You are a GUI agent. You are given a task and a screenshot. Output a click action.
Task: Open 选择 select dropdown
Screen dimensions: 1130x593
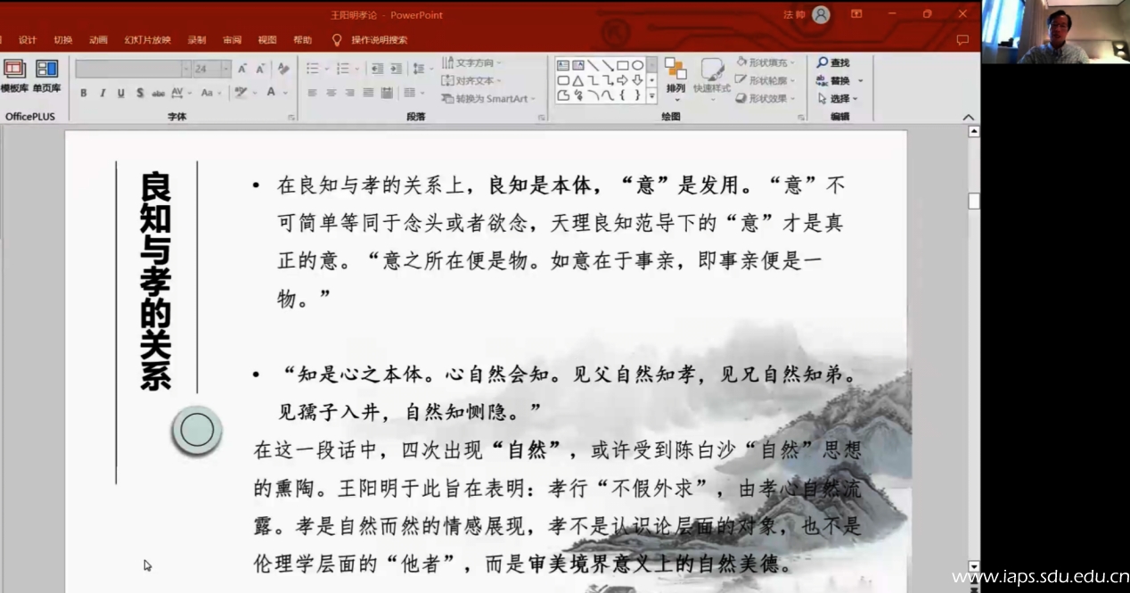tap(838, 99)
